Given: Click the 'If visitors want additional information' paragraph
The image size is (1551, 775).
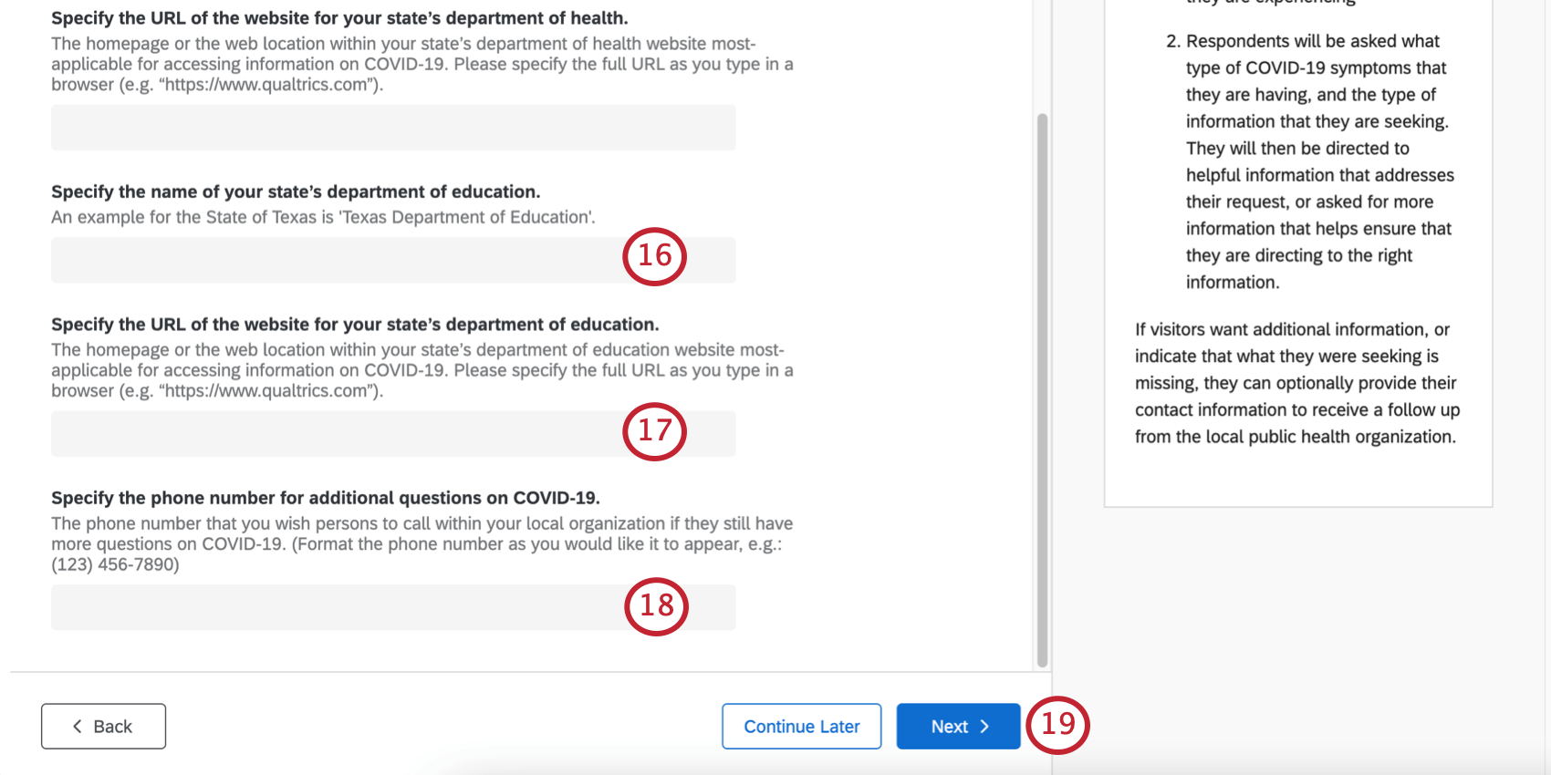Looking at the screenshot, I should 1296,383.
